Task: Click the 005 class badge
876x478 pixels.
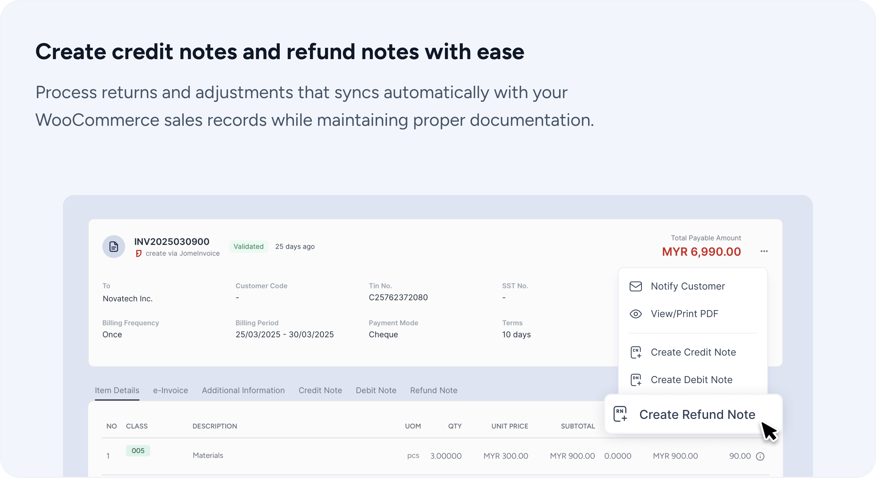Action: 138,451
